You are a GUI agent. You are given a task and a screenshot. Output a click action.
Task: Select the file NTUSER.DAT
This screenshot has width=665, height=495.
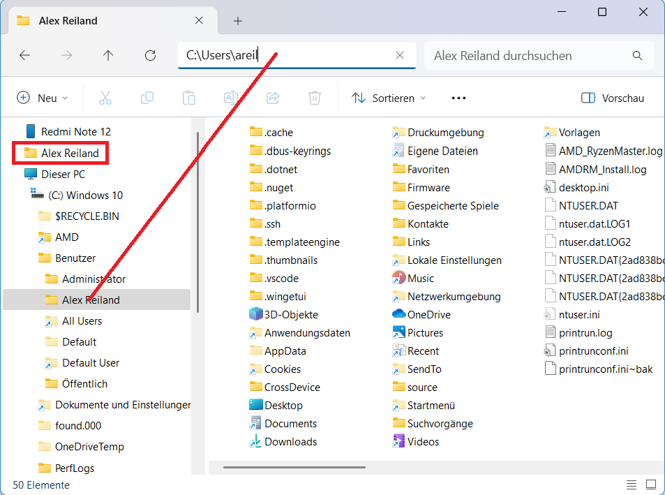click(x=581, y=206)
